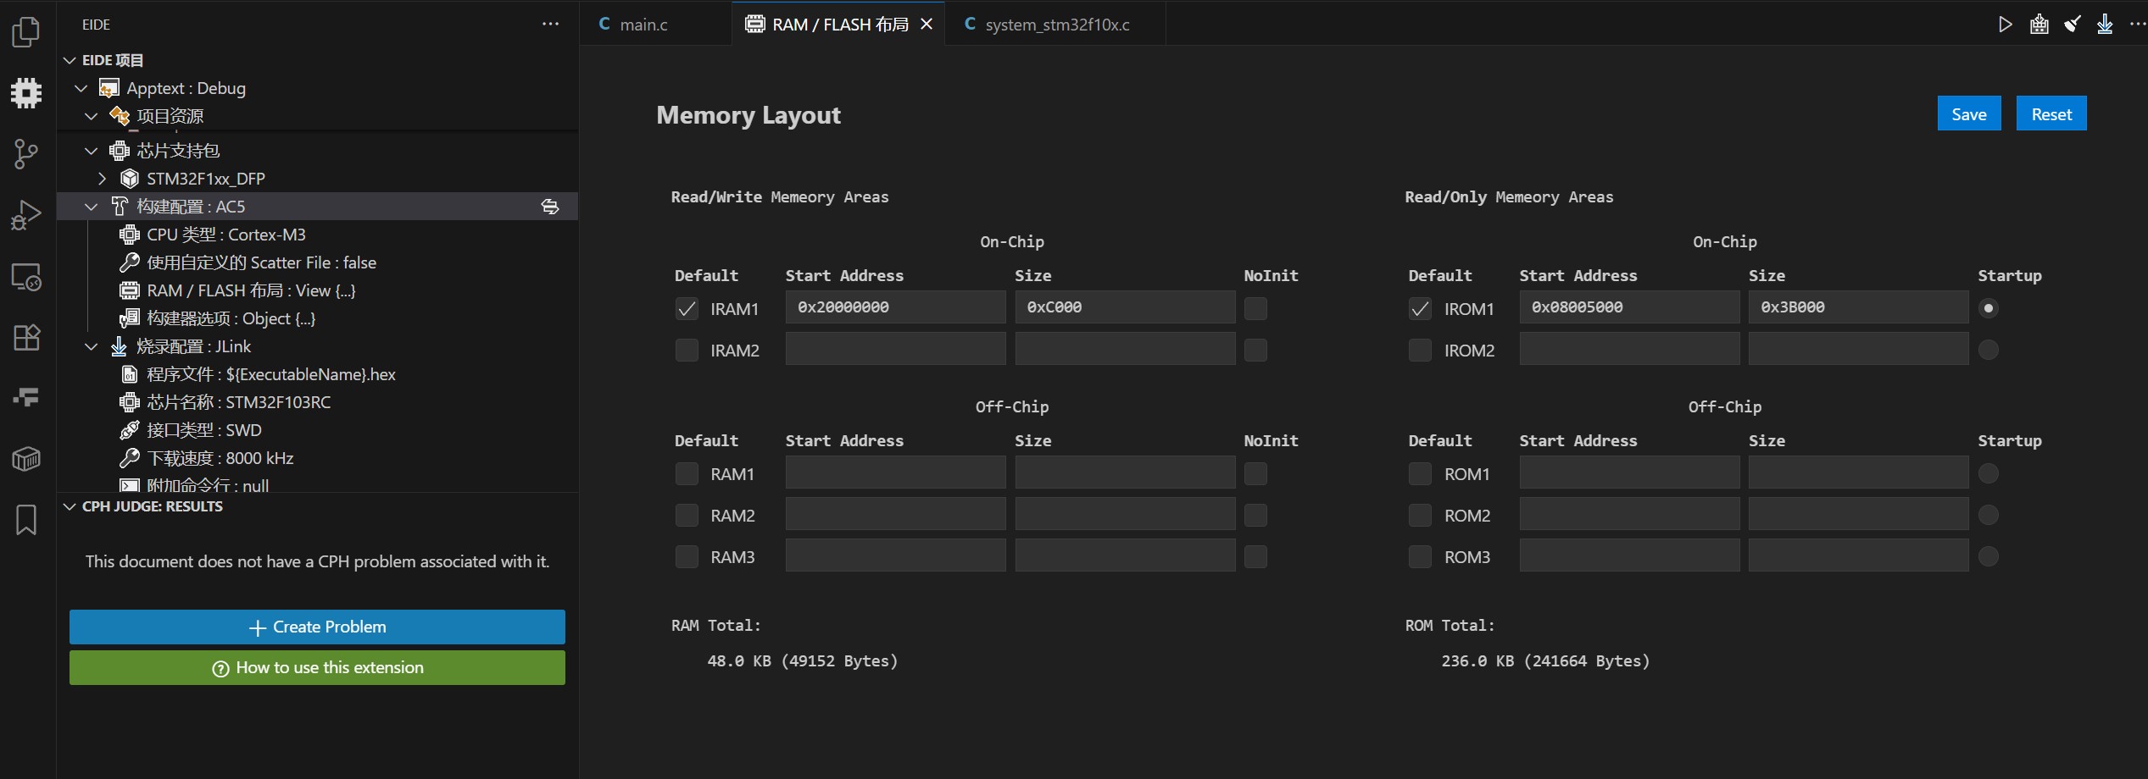Open the Run and Debug view

(x=26, y=215)
